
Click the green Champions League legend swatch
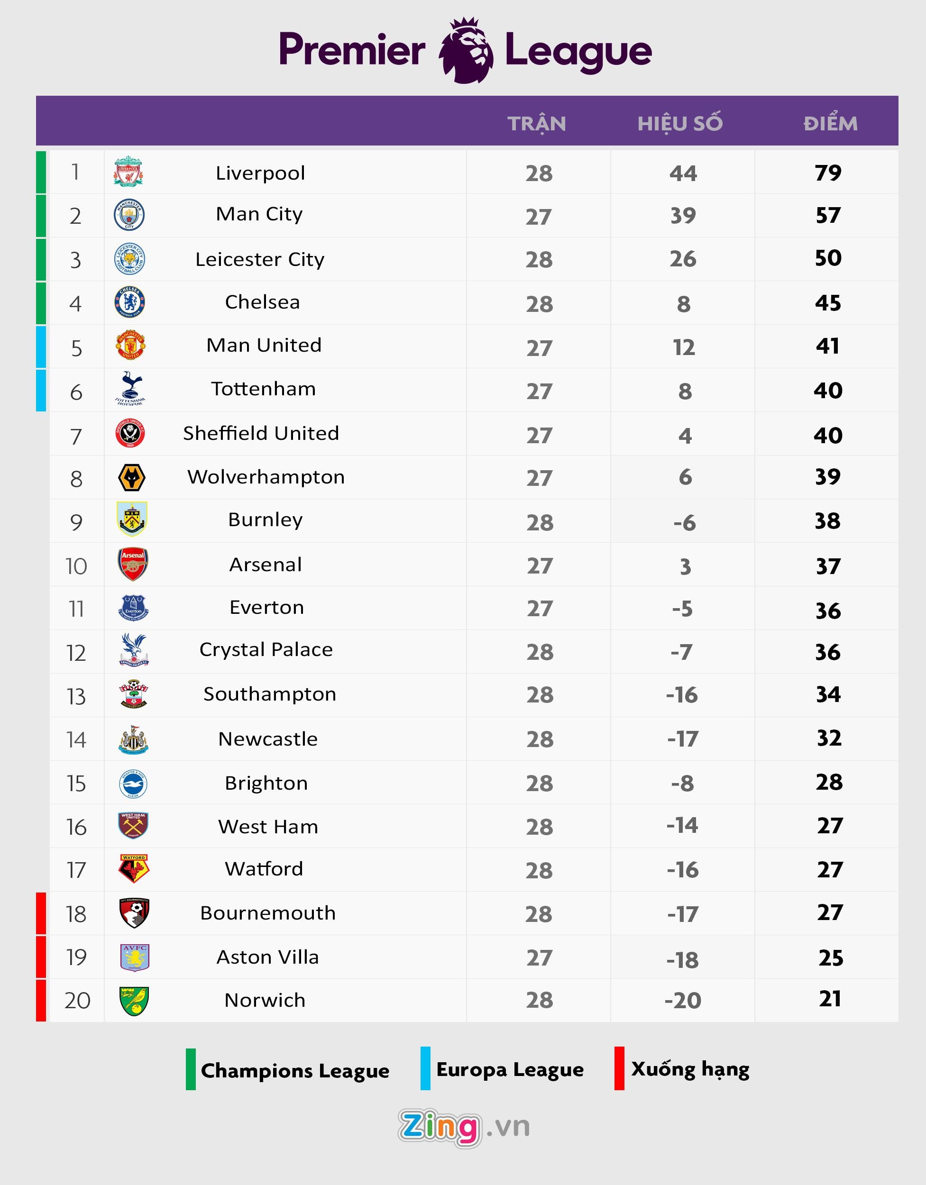191,1069
